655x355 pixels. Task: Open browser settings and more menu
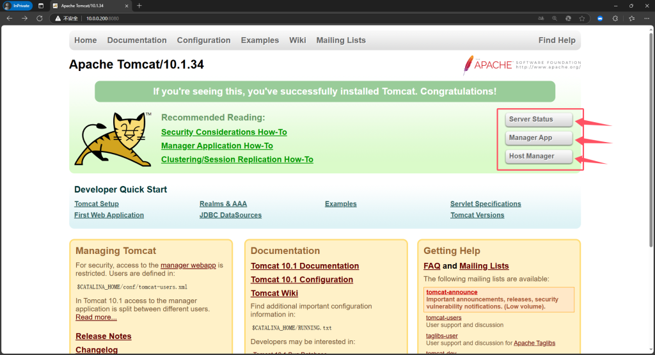(645, 19)
